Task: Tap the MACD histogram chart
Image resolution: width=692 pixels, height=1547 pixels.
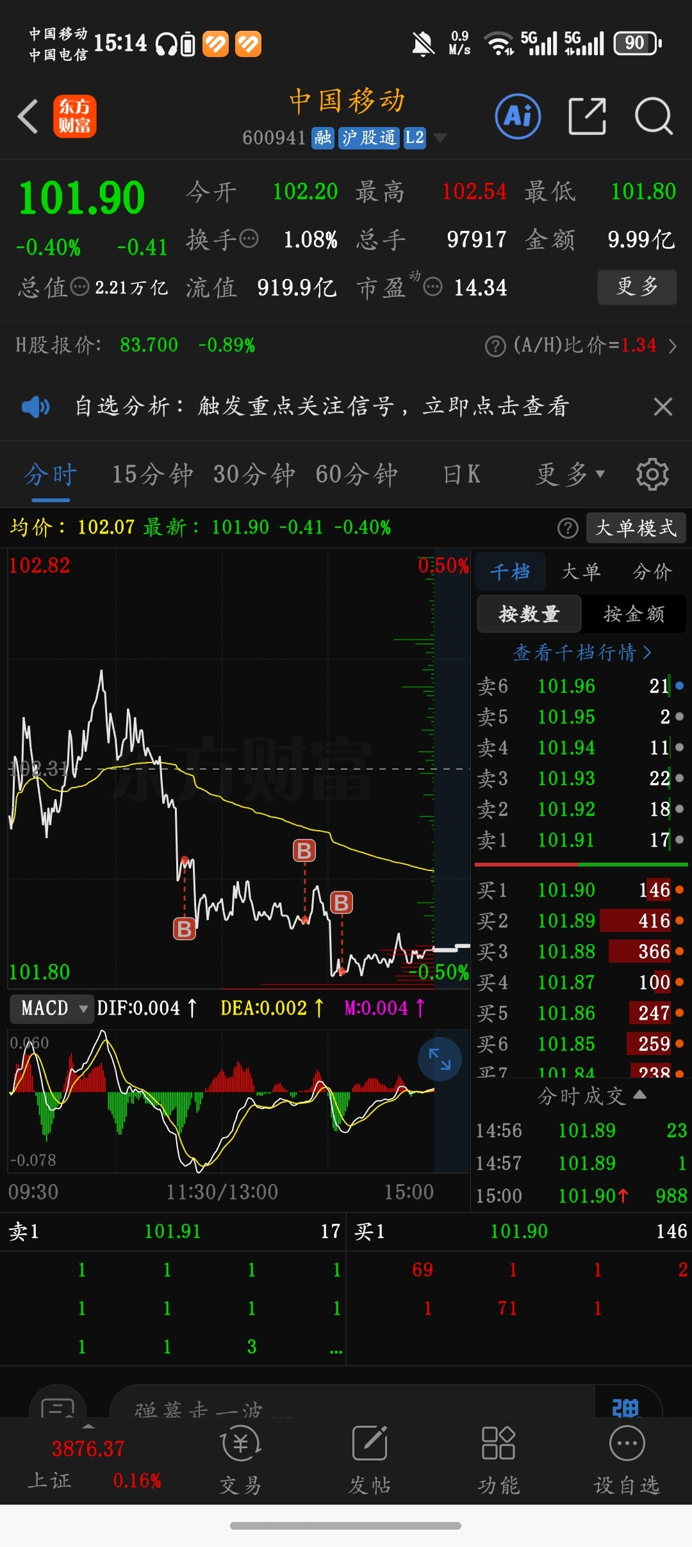Action: (238, 1101)
